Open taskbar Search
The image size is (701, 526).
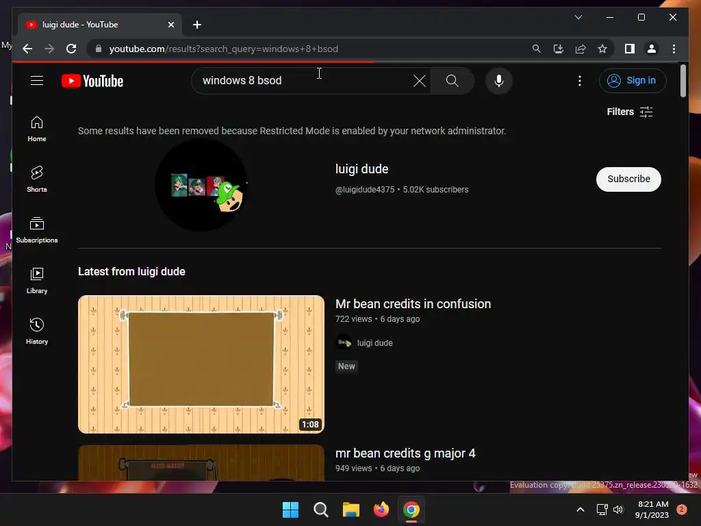pos(320,510)
